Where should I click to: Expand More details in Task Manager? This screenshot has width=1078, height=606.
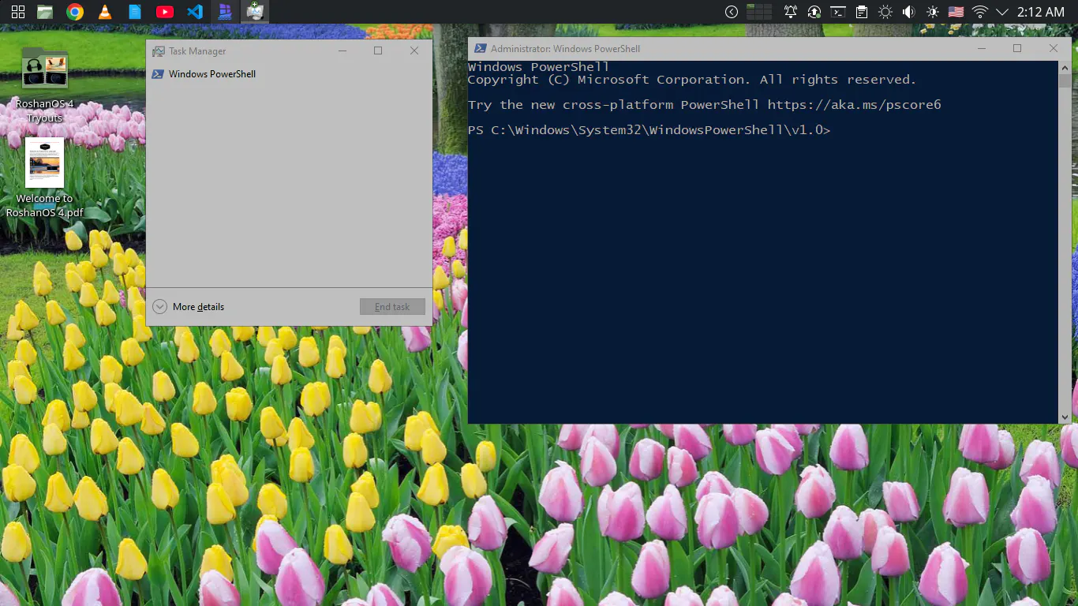[x=189, y=307]
